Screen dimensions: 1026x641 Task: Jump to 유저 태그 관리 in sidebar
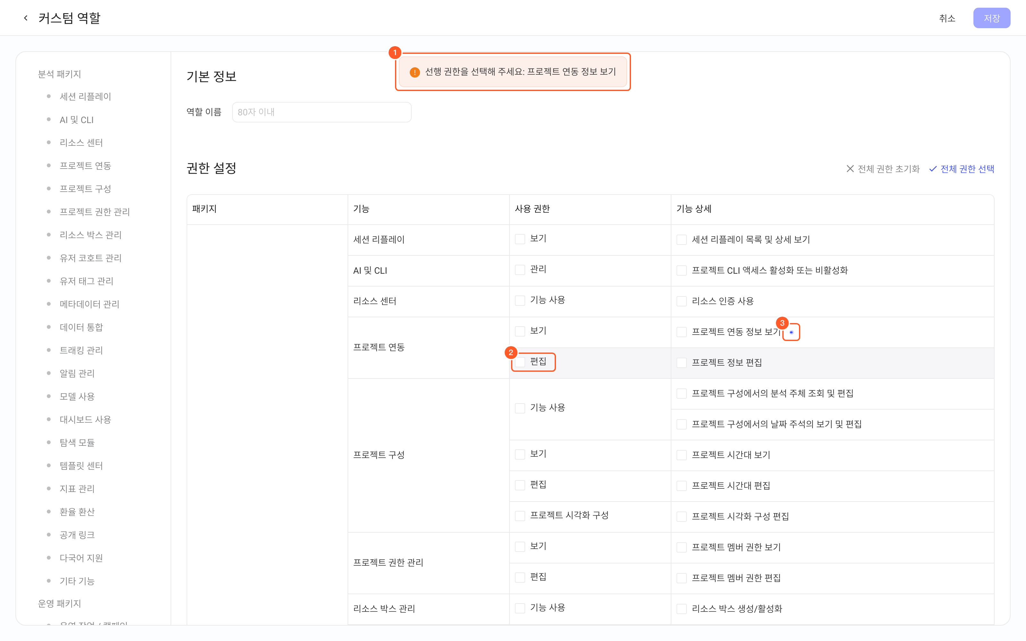coord(87,281)
